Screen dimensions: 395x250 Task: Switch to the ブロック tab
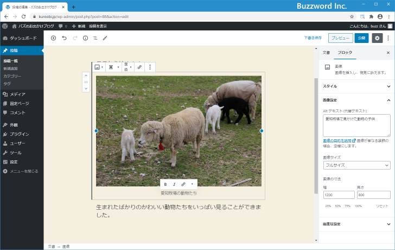(345, 53)
